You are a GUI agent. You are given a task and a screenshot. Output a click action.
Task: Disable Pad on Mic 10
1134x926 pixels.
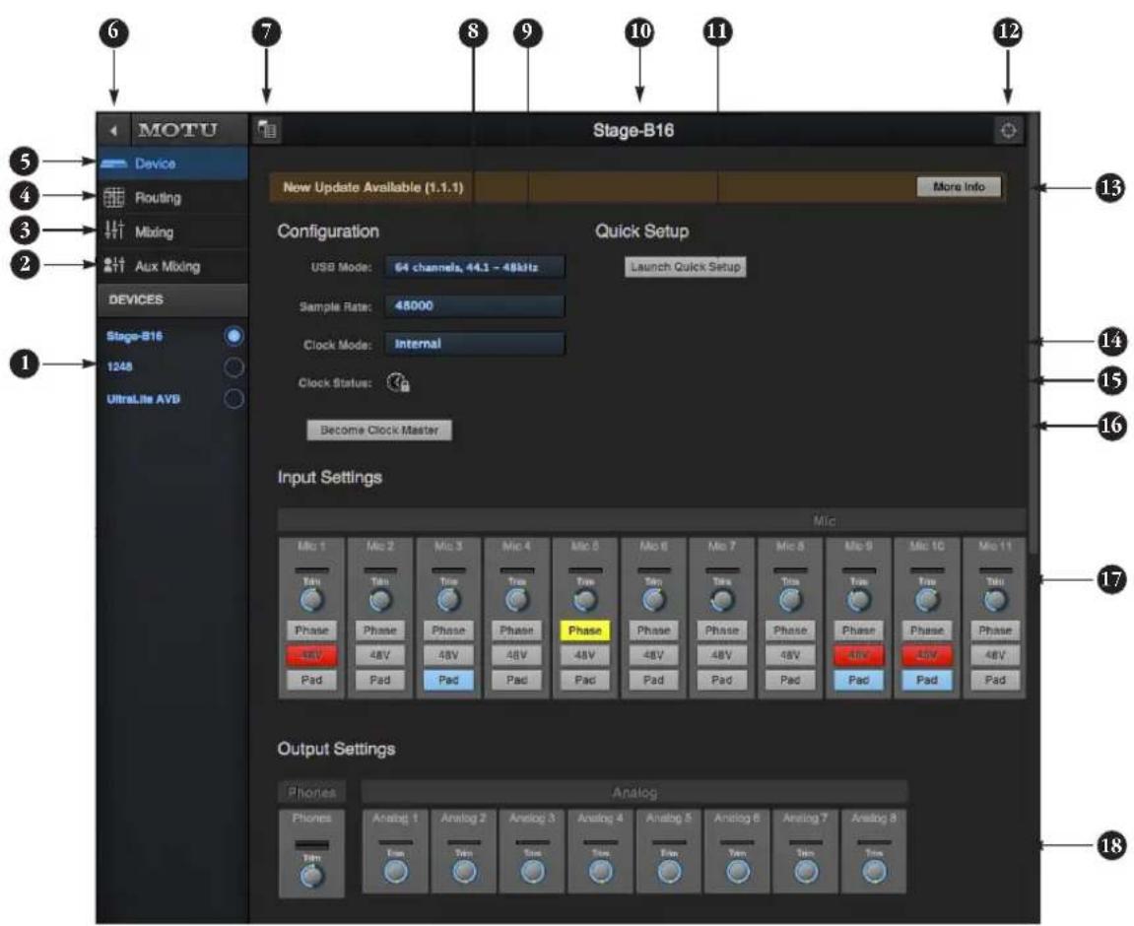click(x=926, y=681)
